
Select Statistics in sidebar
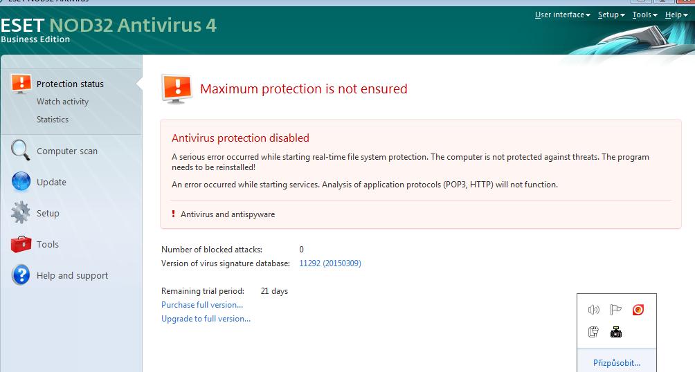(x=53, y=120)
